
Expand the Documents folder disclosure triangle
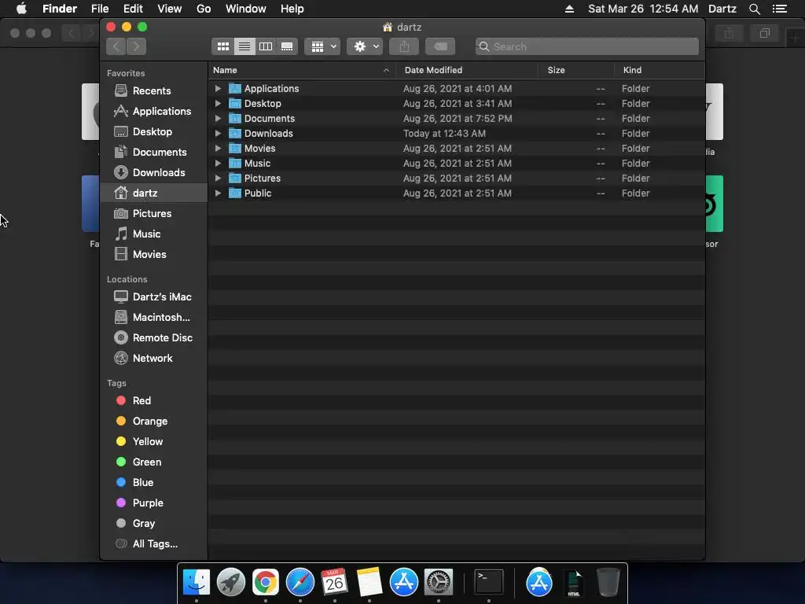219,118
